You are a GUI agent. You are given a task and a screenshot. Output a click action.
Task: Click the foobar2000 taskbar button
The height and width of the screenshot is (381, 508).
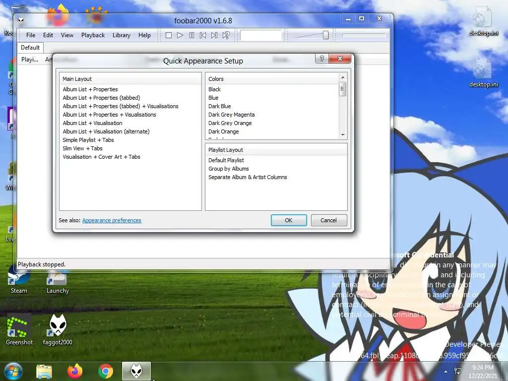tap(136, 371)
